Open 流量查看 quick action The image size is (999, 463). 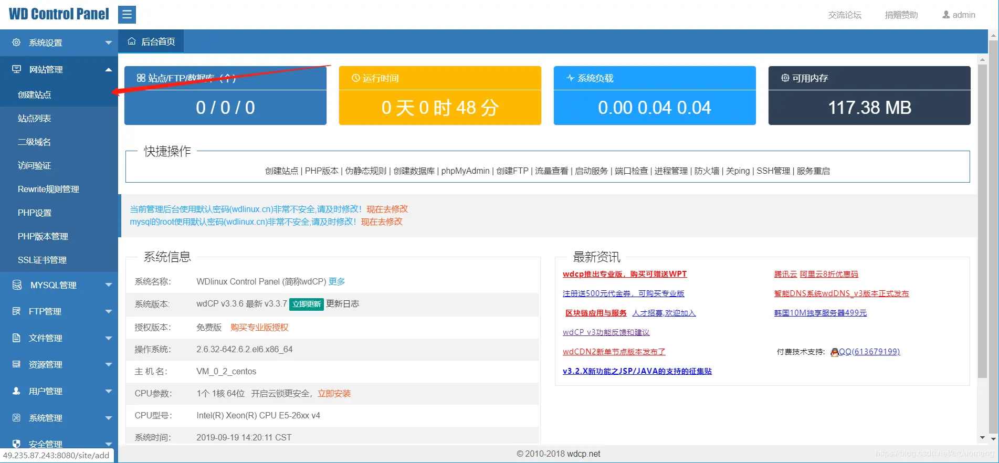click(x=552, y=171)
